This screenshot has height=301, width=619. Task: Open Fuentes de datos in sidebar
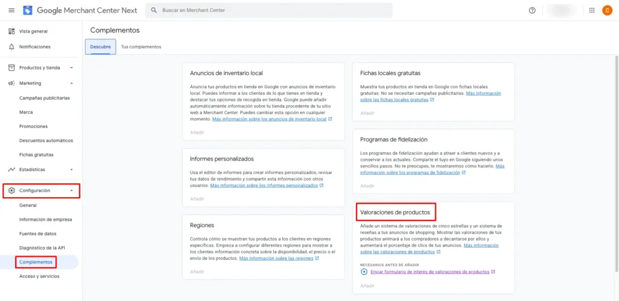pyautogui.click(x=37, y=233)
